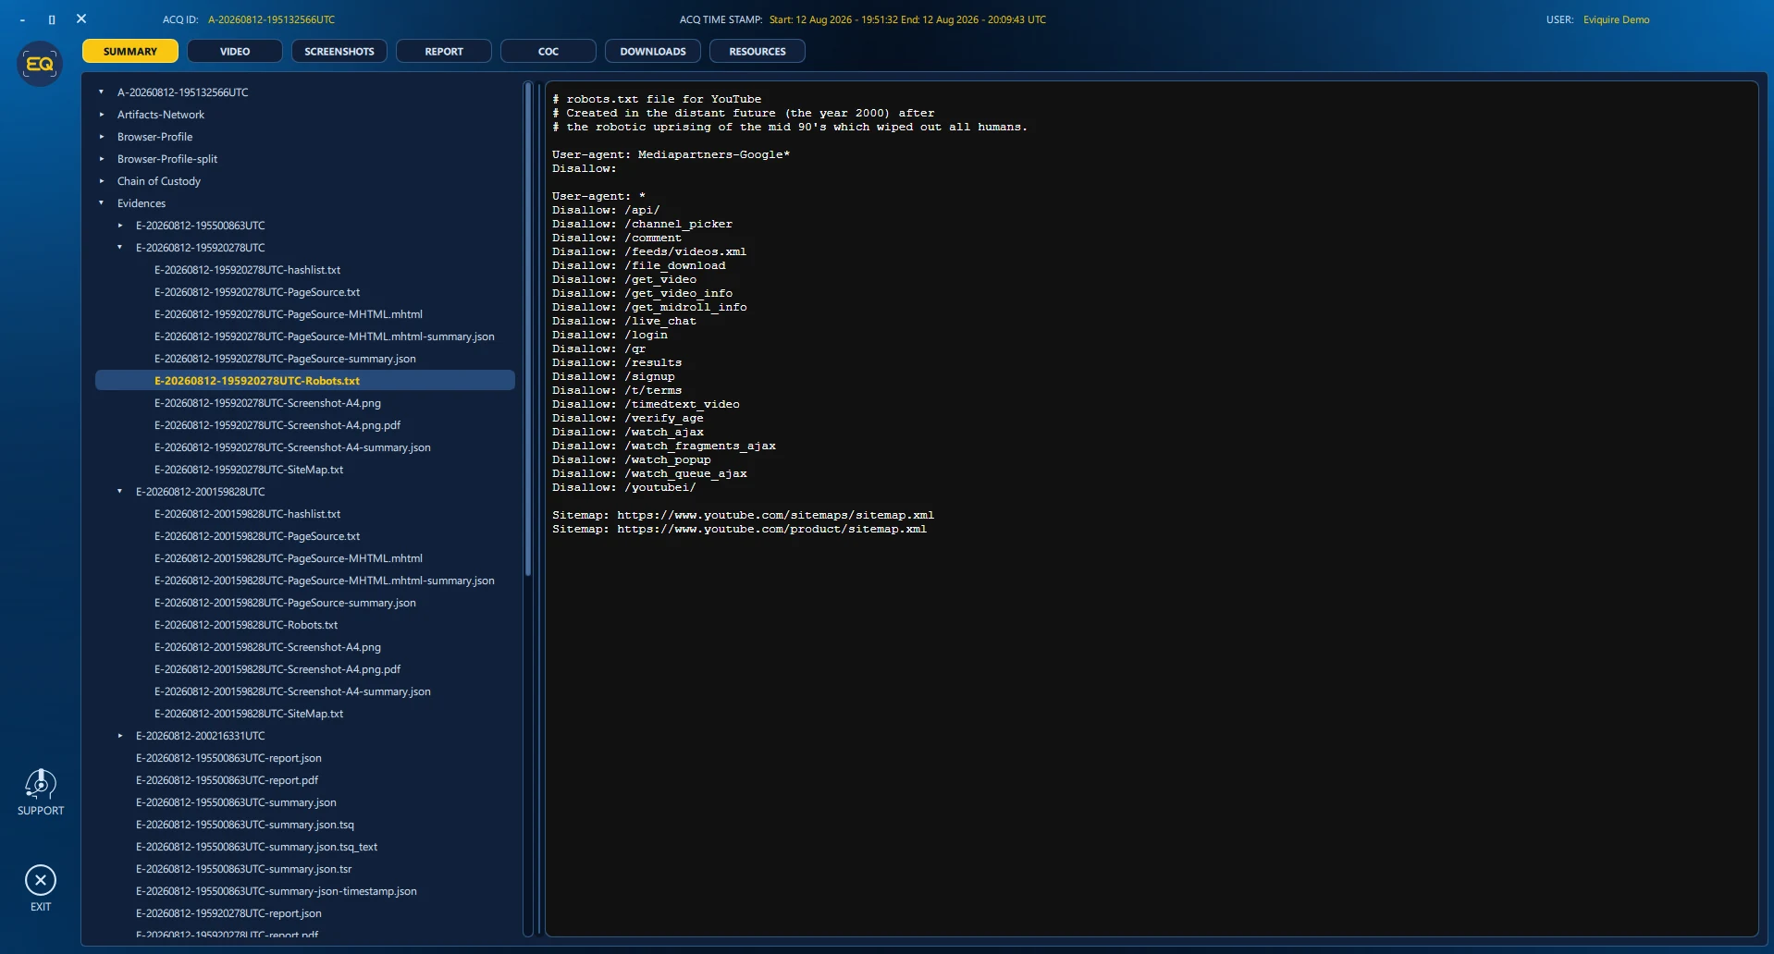Collapse the A-20260812-195132566UTC root node
This screenshot has height=954, width=1774.
click(102, 92)
